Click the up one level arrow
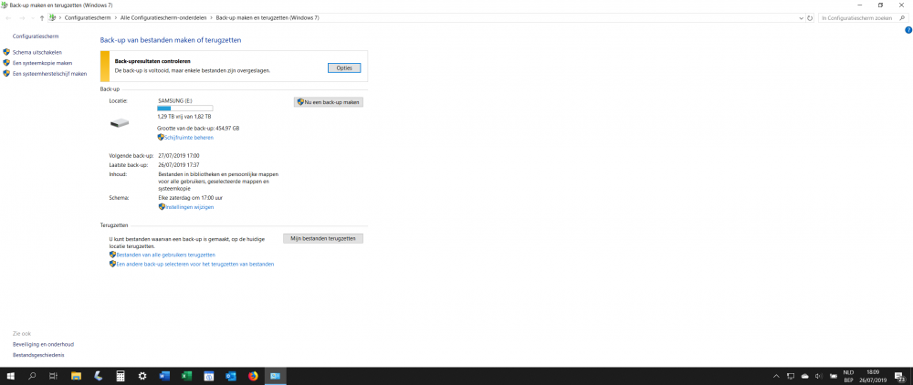The height and width of the screenshot is (385, 913). pyautogui.click(x=42, y=18)
